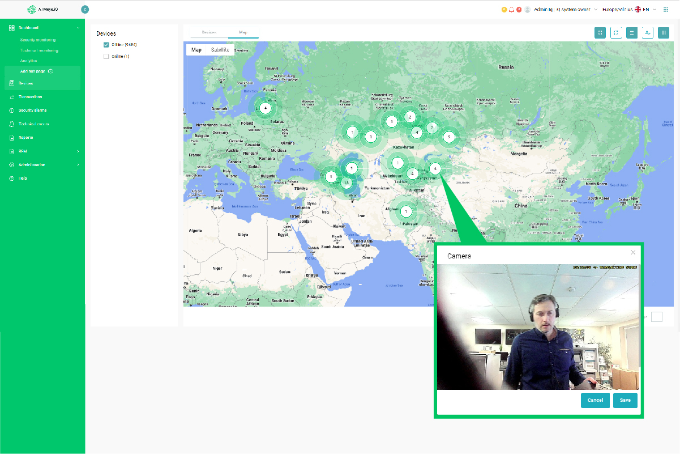Check the Online devices checkbox
The height and width of the screenshot is (454, 680).
106,57
